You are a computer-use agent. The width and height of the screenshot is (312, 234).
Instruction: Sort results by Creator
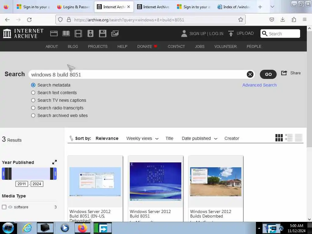tap(232, 139)
